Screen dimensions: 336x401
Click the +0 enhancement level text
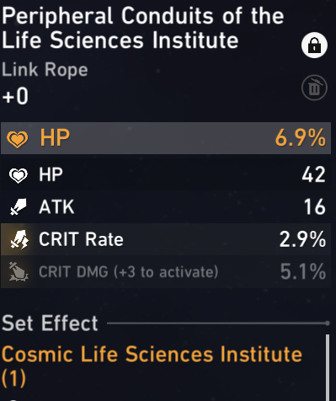coord(15,96)
